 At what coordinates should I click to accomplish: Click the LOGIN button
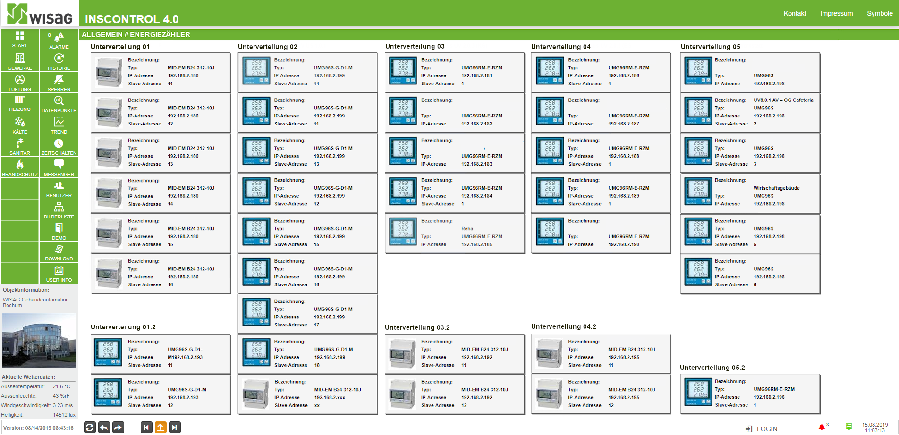(762, 429)
